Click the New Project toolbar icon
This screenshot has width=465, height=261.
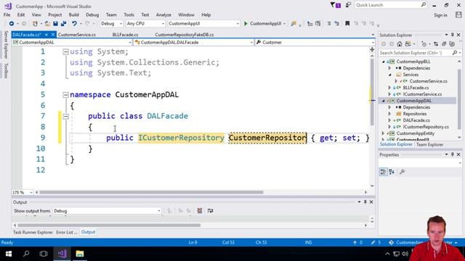click(x=35, y=23)
